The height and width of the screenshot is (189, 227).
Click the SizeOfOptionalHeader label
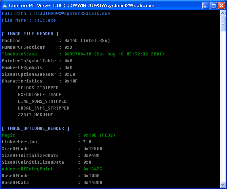click(x=29, y=74)
